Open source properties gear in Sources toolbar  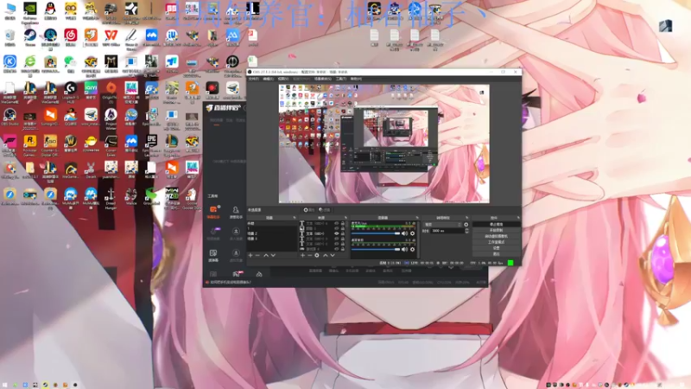tap(317, 255)
